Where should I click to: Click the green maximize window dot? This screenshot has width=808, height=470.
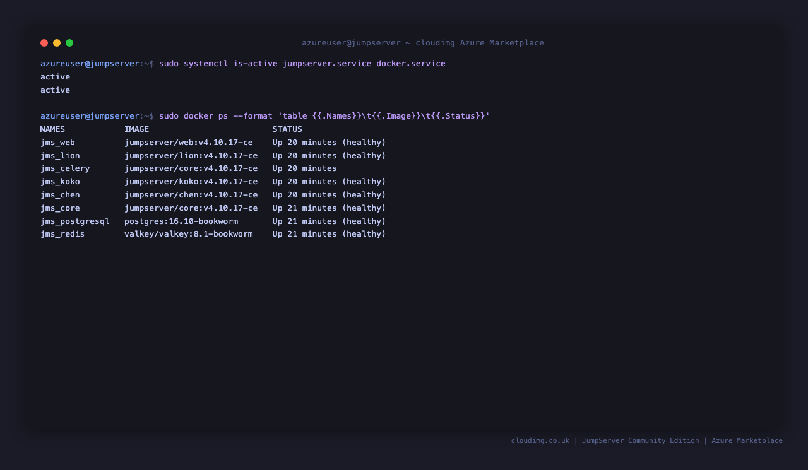point(69,43)
